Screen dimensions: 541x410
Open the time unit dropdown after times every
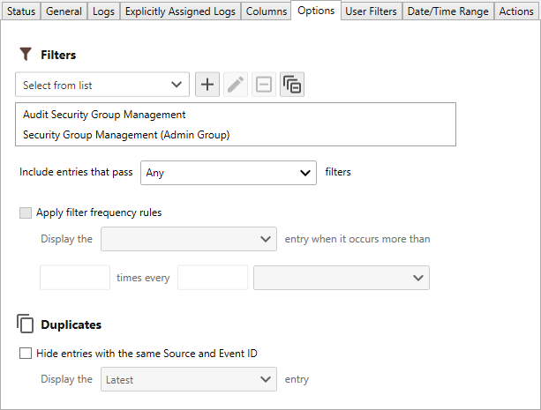(341, 278)
